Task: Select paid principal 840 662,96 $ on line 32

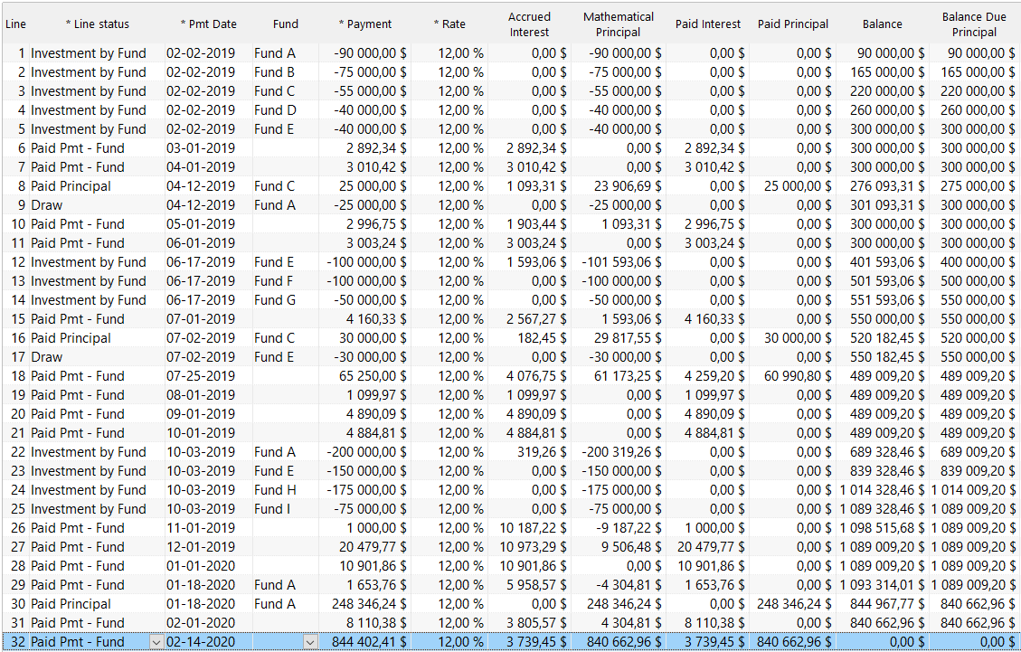Action: tap(794, 642)
